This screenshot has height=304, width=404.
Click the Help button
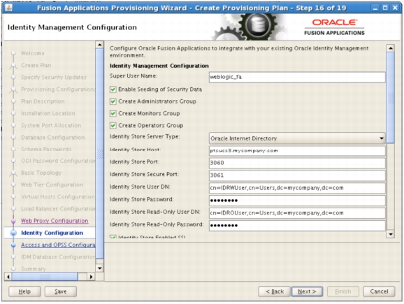pos(24,291)
